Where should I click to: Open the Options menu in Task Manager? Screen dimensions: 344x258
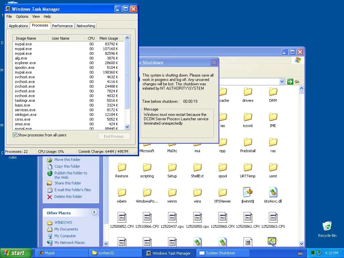pyautogui.click(x=22, y=16)
